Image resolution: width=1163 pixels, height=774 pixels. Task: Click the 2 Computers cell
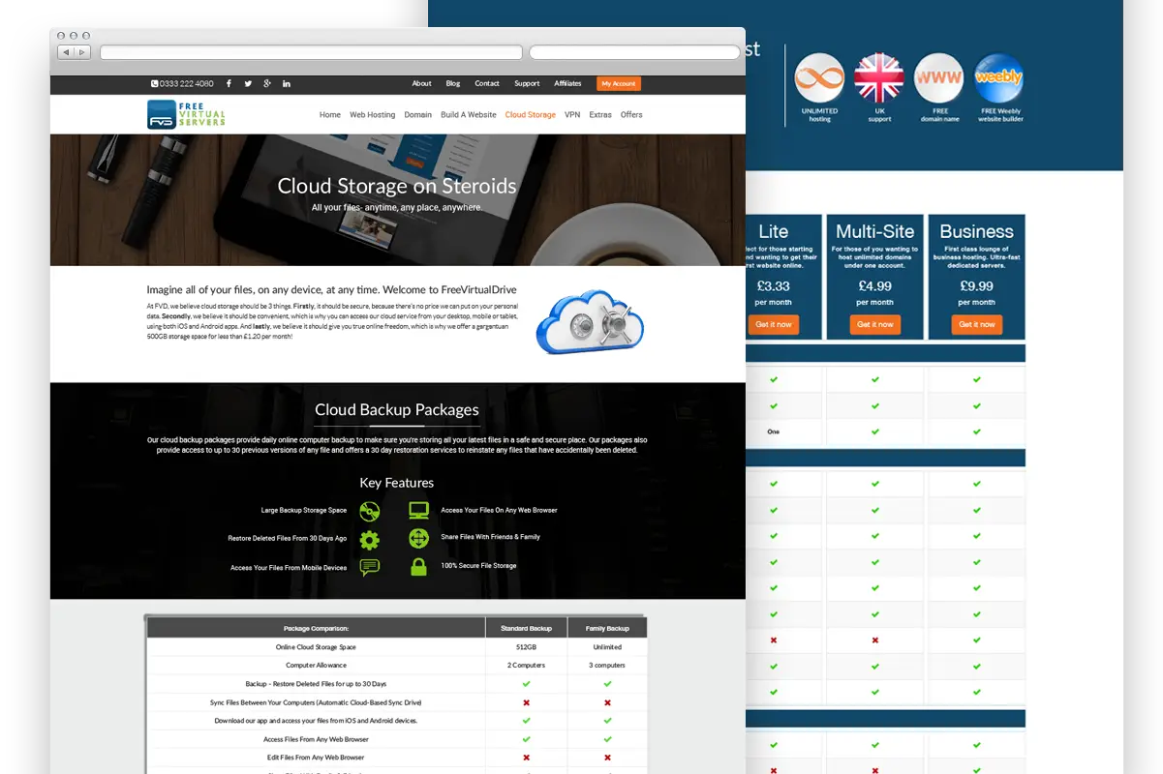coord(526,666)
